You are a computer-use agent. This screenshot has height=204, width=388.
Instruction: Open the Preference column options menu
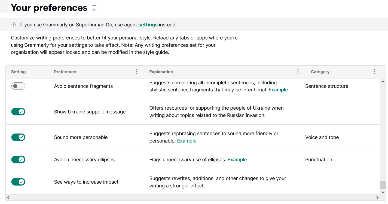pyautogui.click(x=136, y=72)
